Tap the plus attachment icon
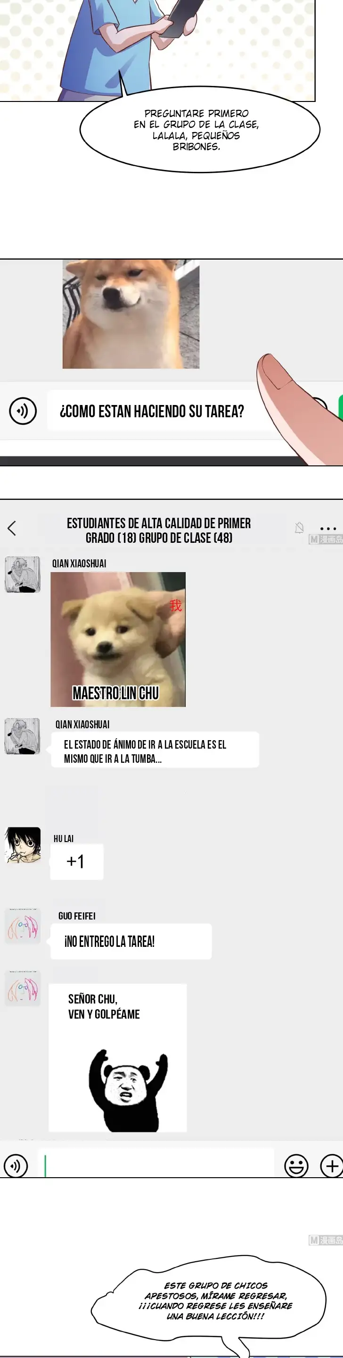Image resolution: width=343 pixels, height=1358 pixels. 331,1165
